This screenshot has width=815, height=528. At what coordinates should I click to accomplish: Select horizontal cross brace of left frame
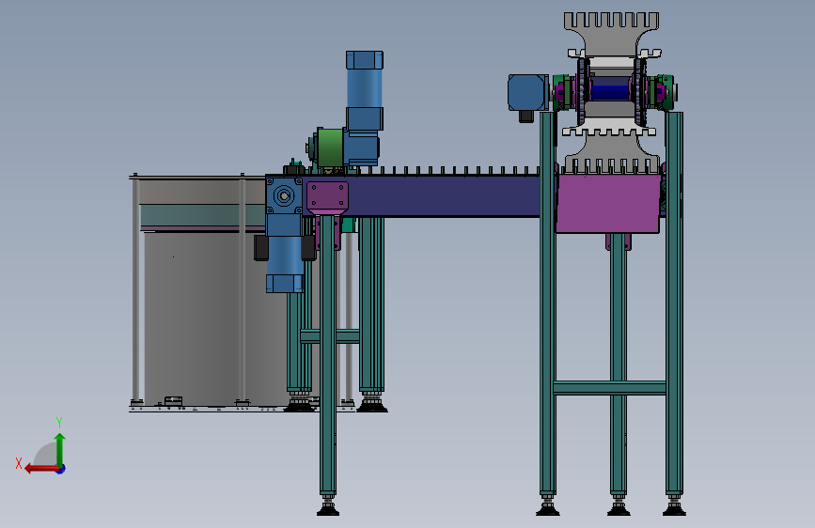pyautogui.click(x=330, y=336)
